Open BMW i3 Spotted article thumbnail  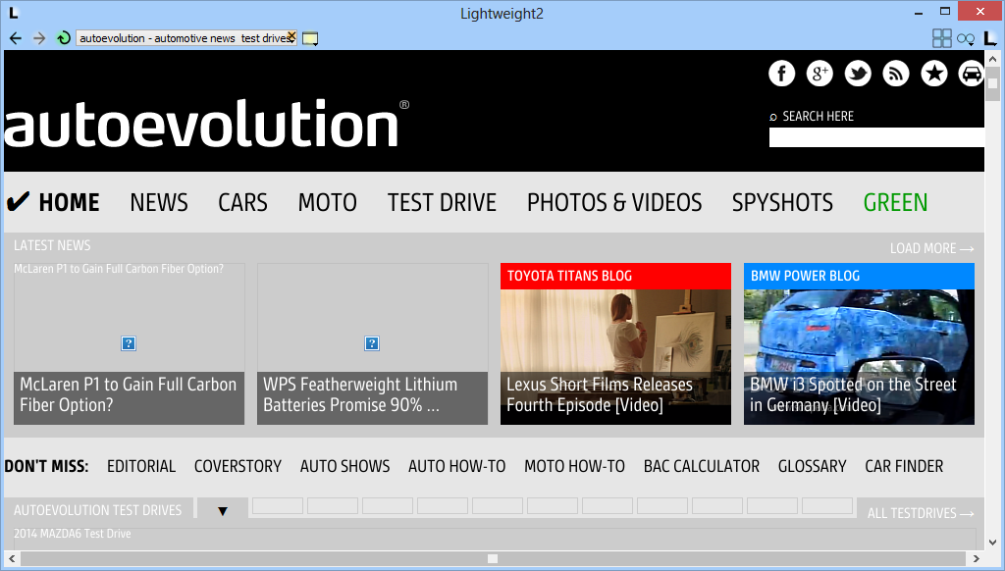(x=859, y=356)
